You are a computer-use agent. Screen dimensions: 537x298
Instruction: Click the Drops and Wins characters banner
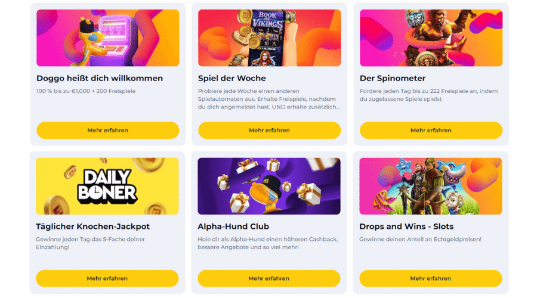[431, 186]
